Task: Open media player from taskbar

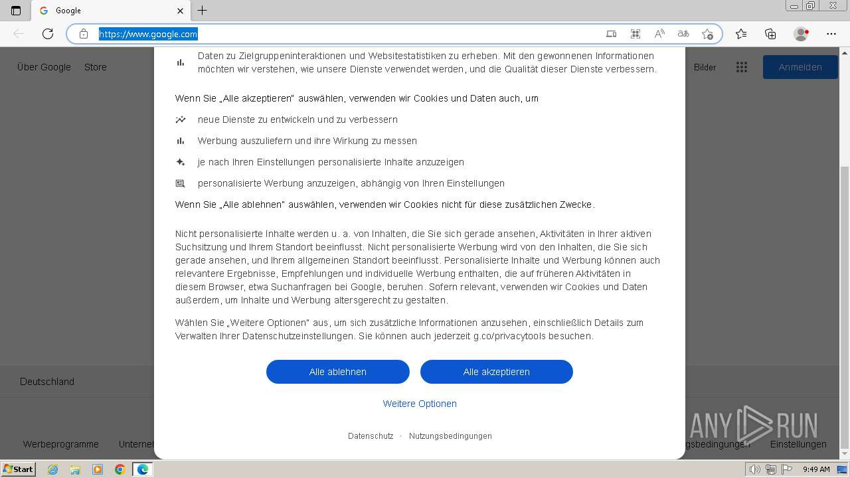Action: [98, 469]
